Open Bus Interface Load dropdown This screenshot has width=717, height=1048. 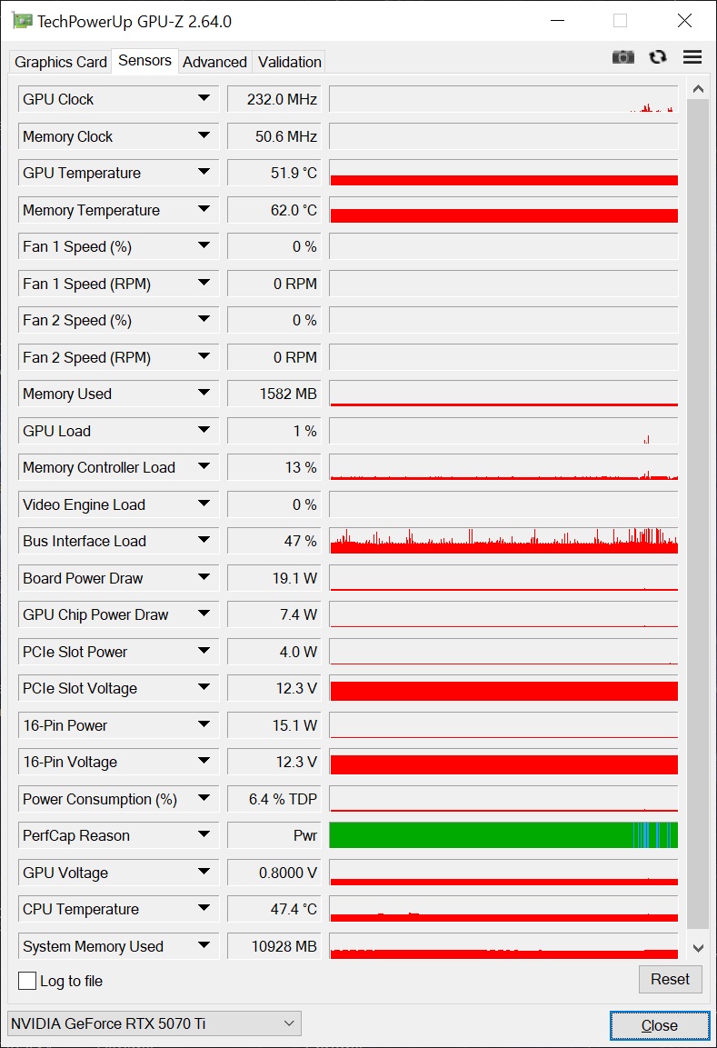204,540
